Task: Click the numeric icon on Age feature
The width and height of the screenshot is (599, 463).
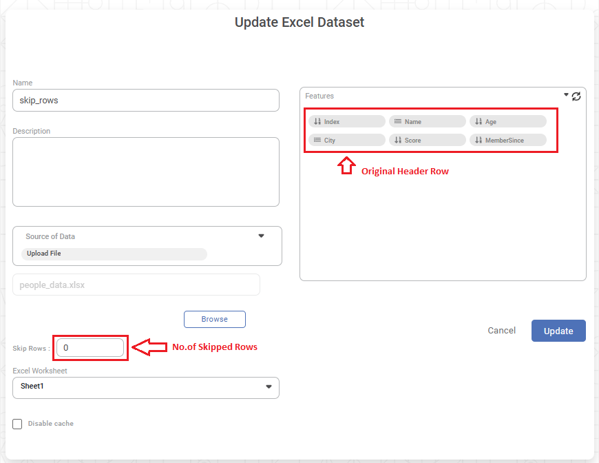Action: [x=479, y=121]
